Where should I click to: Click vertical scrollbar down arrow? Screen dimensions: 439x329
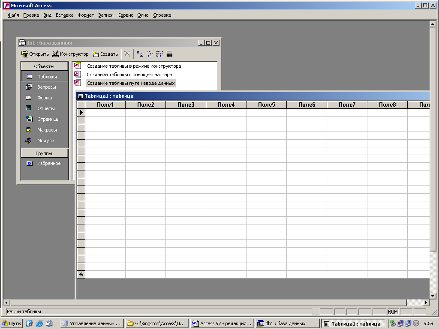pos(433,296)
